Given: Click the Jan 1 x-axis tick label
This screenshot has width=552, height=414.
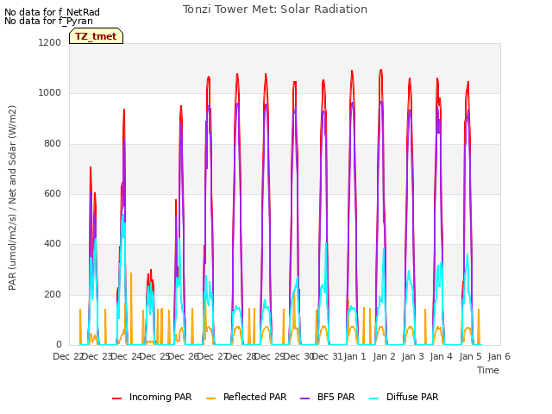Looking at the screenshot, I should click(x=354, y=356).
